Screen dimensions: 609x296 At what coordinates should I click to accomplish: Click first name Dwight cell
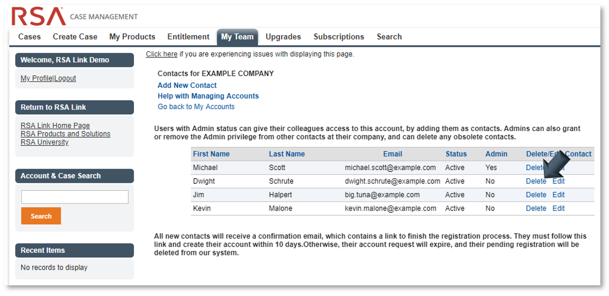tap(204, 181)
